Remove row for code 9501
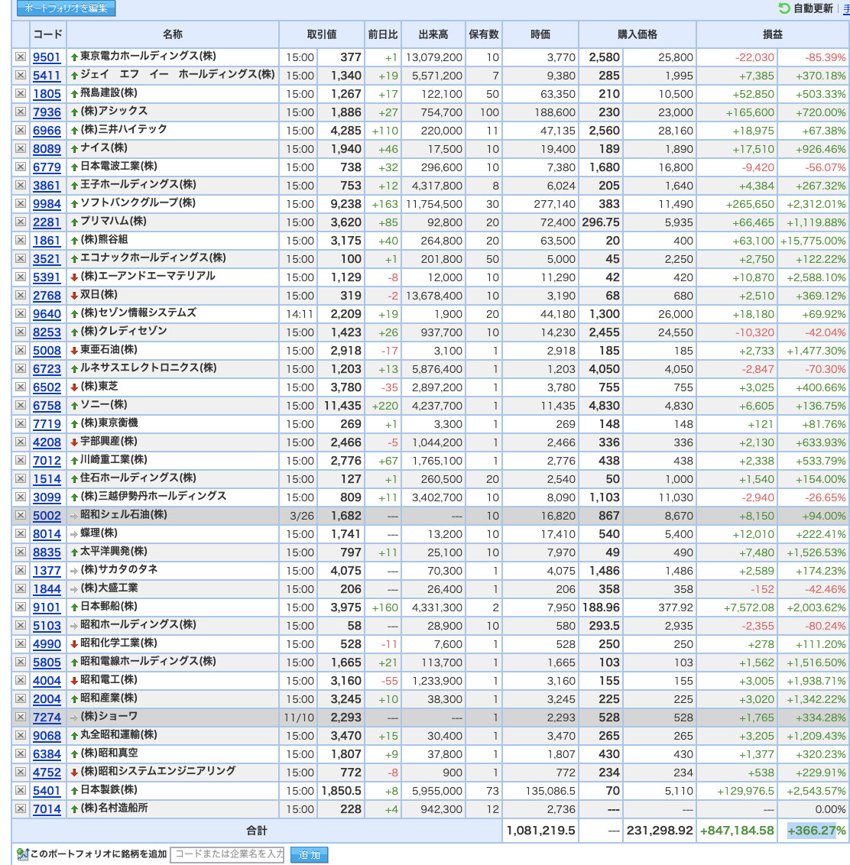 [21, 57]
